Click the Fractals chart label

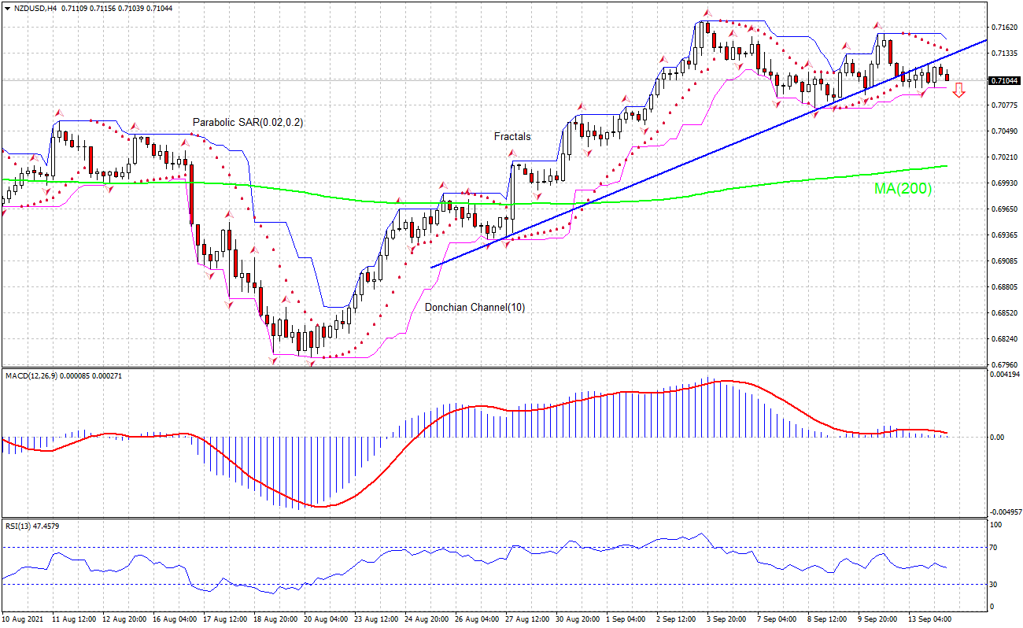click(x=511, y=137)
